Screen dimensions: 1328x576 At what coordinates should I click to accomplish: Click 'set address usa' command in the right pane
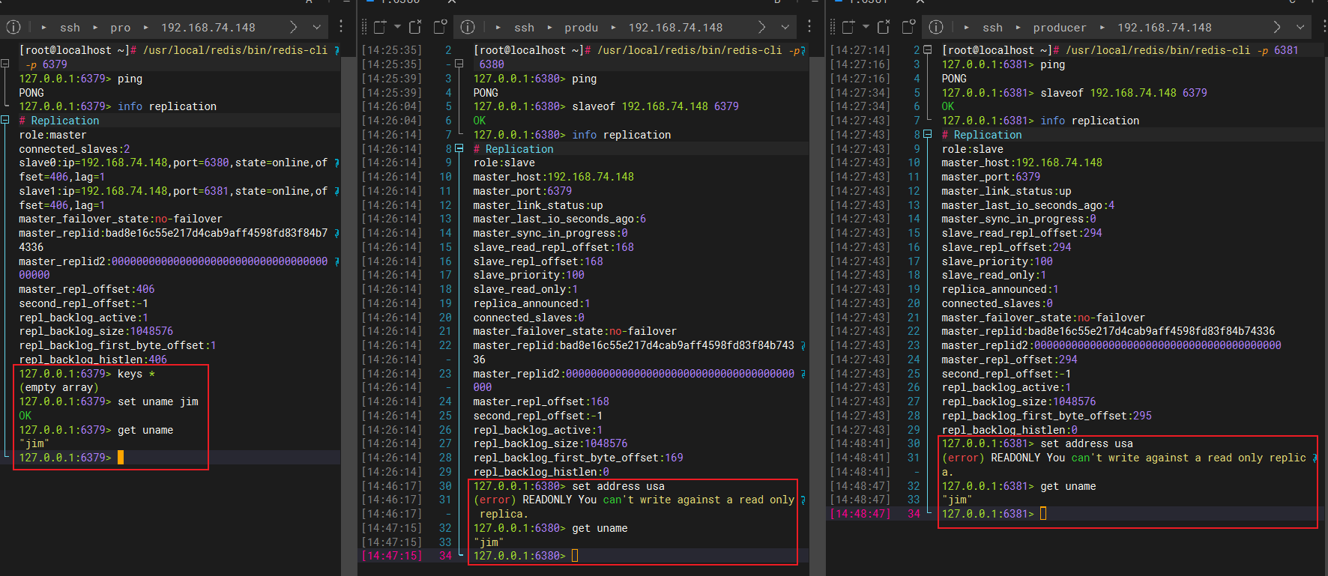(x=1087, y=443)
